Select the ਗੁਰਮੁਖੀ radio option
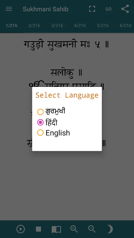 [x=51, y=112]
